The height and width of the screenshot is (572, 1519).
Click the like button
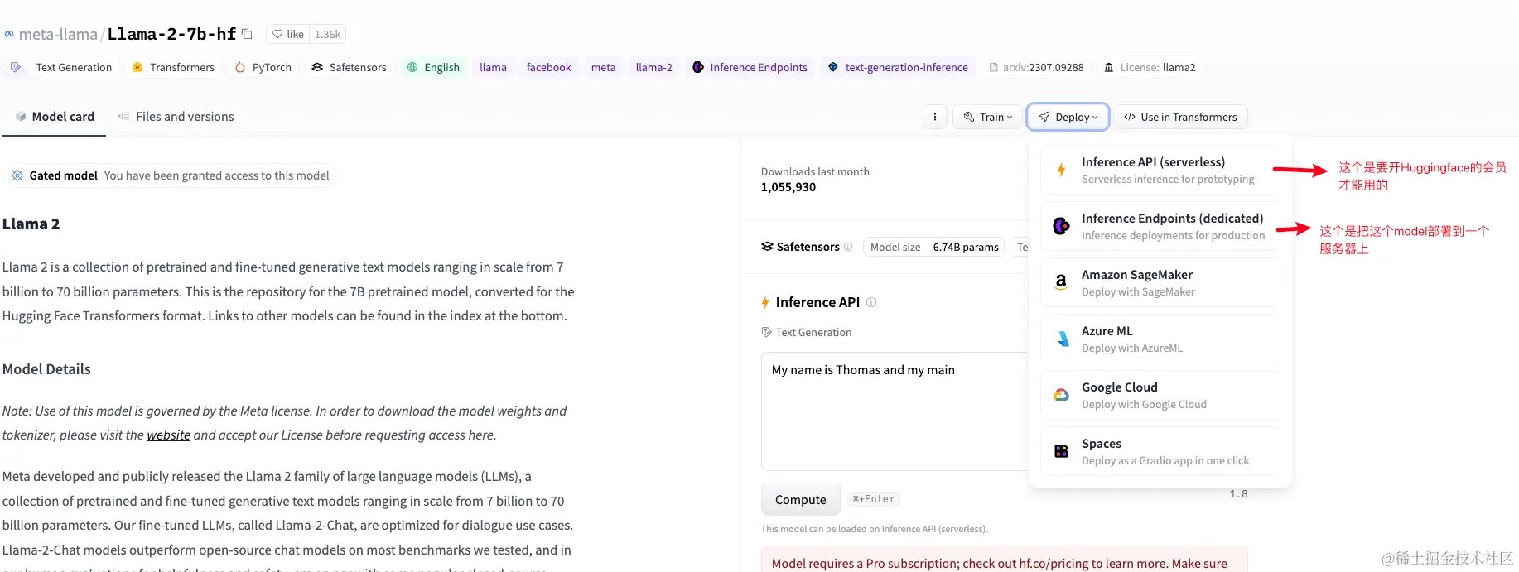click(287, 34)
